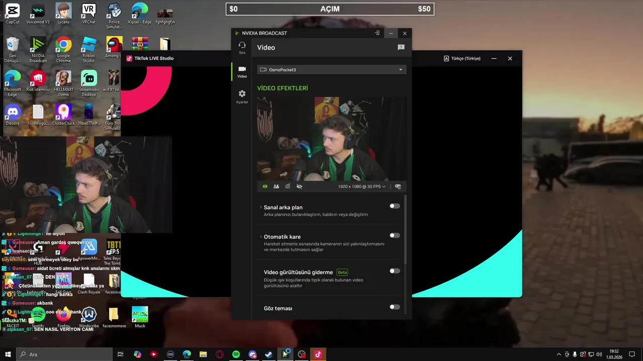The image size is (643, 361).
Task: Open Spotify from the taskbar
Action: [x=236, y=354]
